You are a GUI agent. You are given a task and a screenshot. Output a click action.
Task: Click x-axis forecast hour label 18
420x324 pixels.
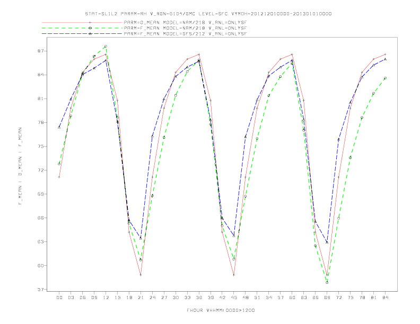(129, 298)
